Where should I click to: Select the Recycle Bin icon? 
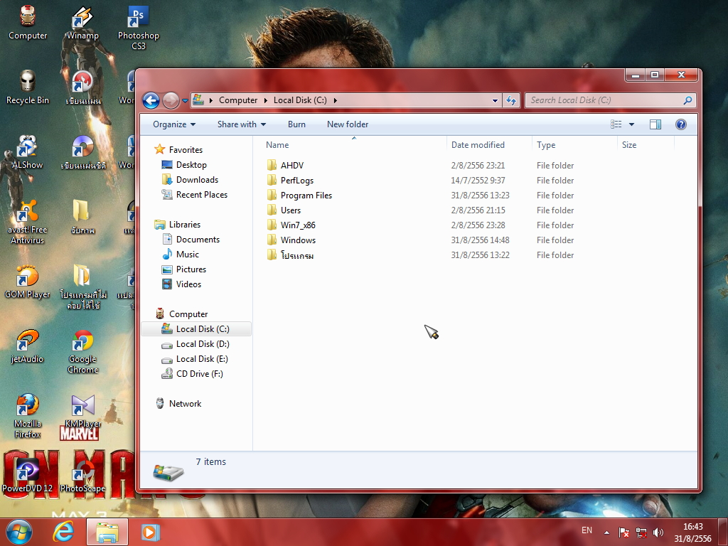click(x=28, y=87)
